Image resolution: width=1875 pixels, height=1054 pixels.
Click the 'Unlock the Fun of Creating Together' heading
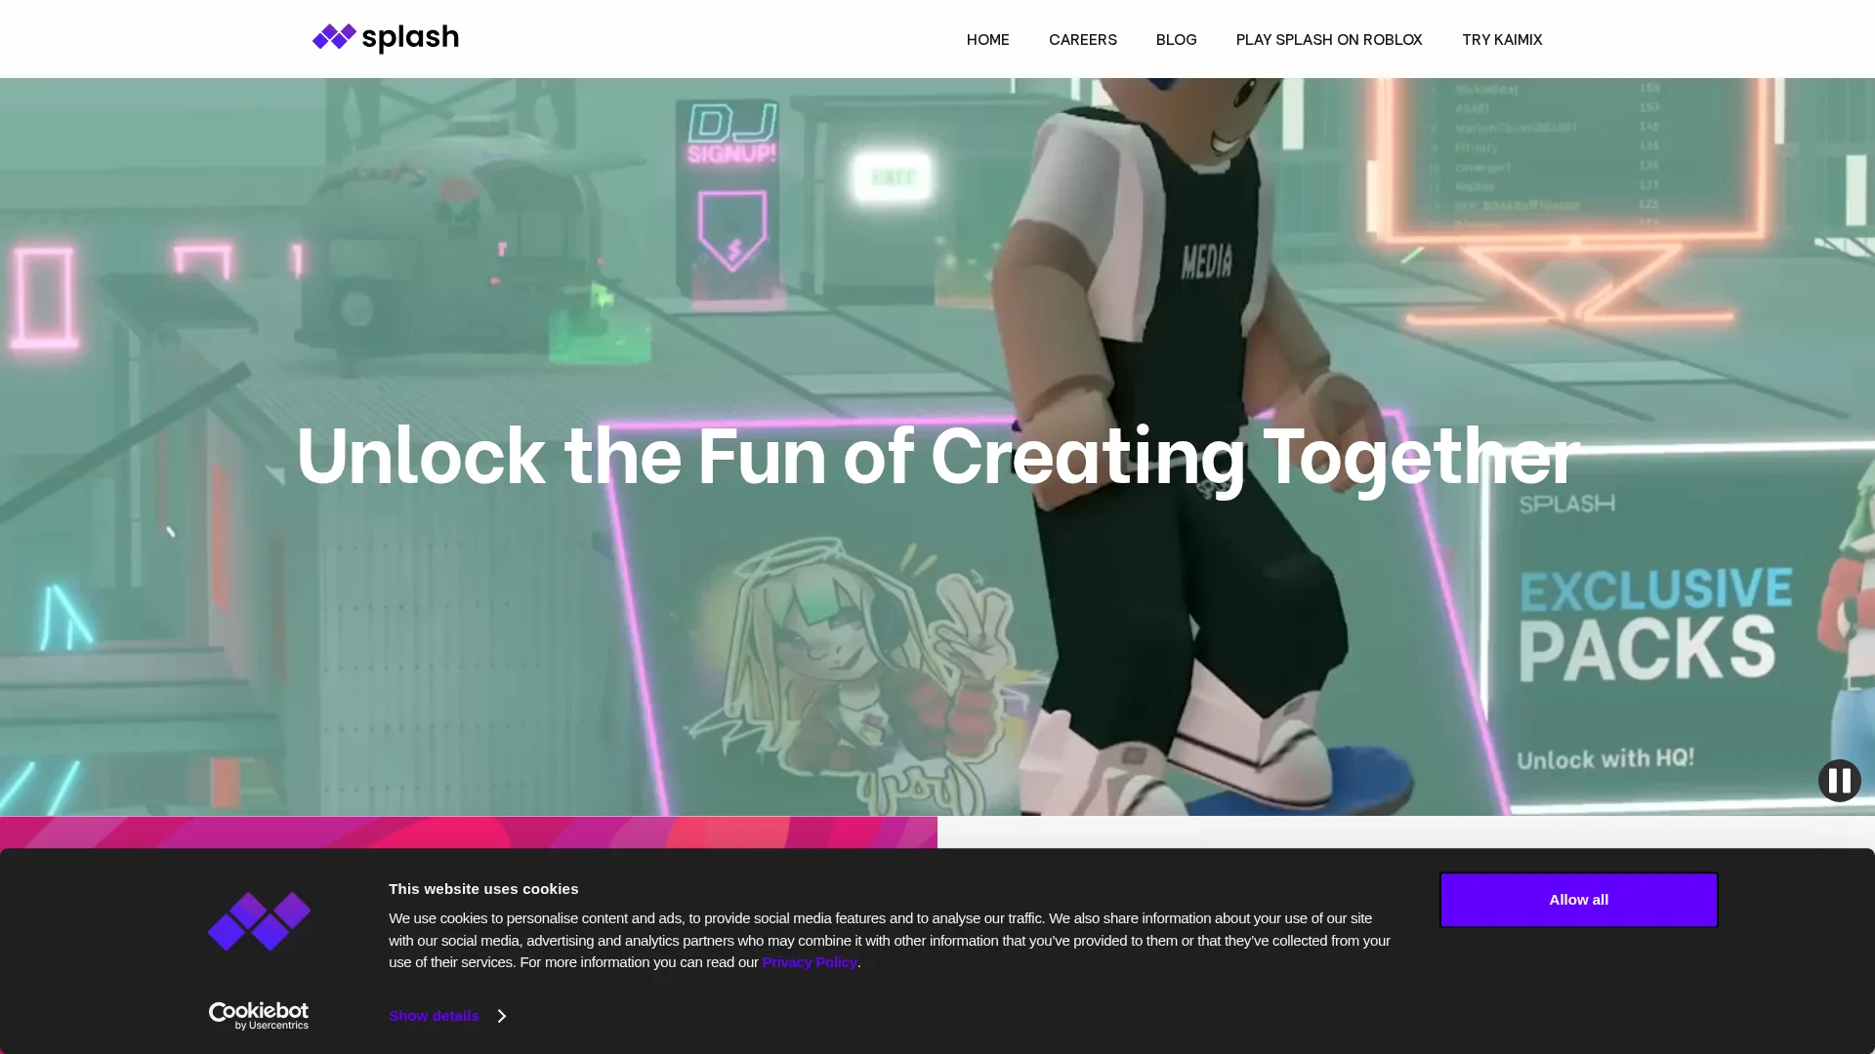coord(936,457)
